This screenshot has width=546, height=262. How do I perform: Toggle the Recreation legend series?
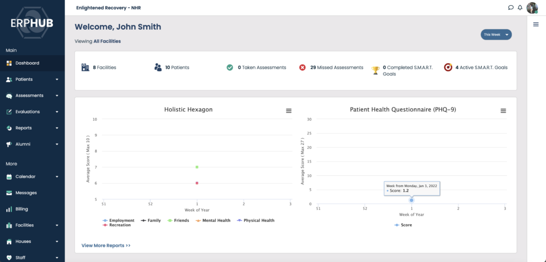[x=117, y=225]
